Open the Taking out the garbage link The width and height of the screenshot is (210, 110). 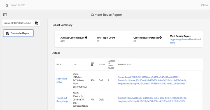(62, 100)
